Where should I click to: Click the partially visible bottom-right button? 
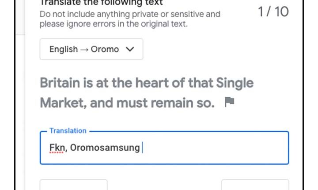[255, 185]
